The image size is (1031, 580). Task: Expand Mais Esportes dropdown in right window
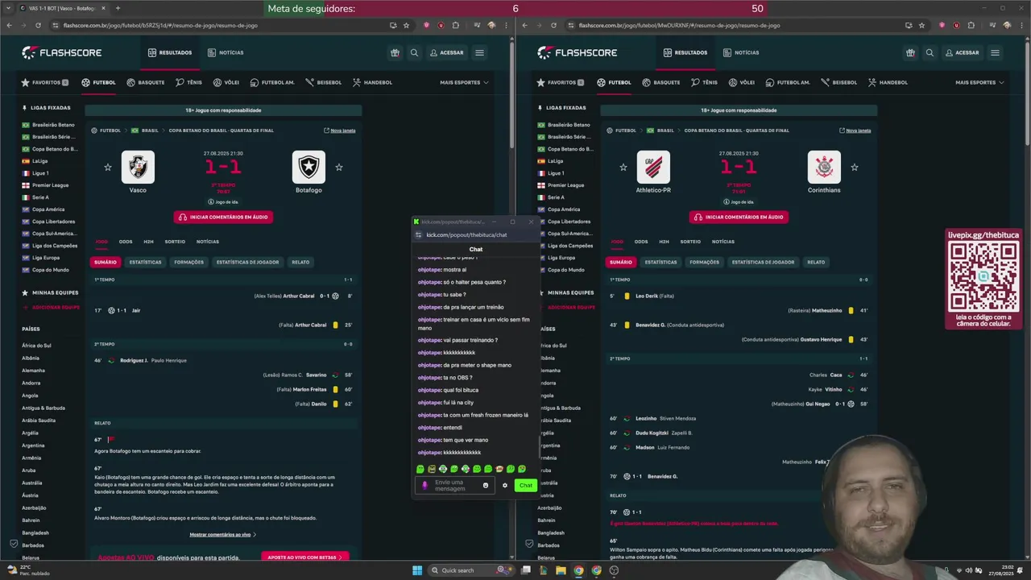(x=979, y=82)
